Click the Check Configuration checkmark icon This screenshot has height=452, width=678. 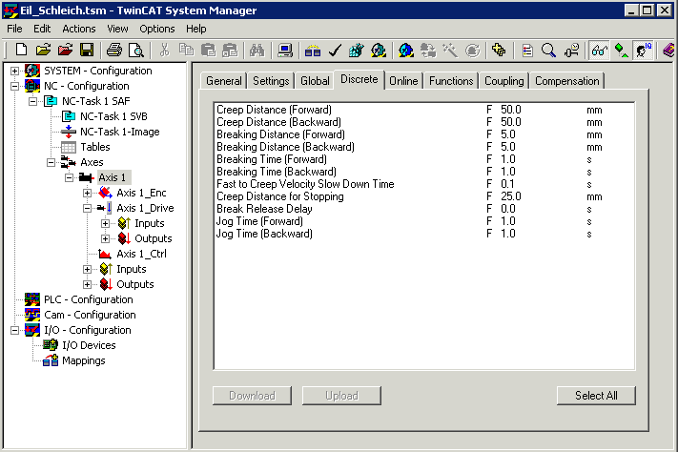pos(335,51)
